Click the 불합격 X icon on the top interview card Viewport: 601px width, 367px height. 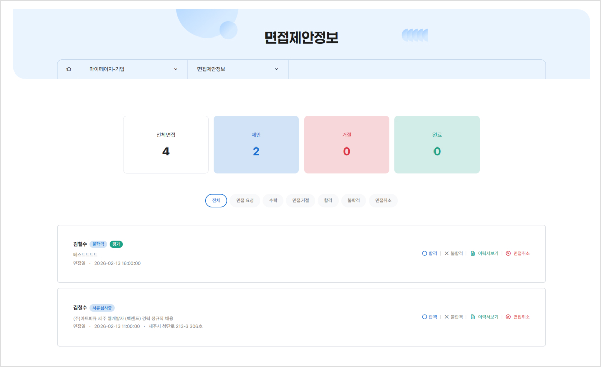[447, 253]
